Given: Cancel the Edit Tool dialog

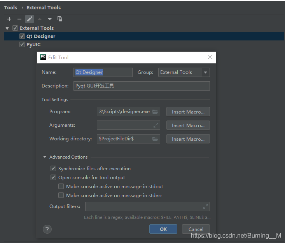Looking at the screenshot, I should [x=196, y=229].
